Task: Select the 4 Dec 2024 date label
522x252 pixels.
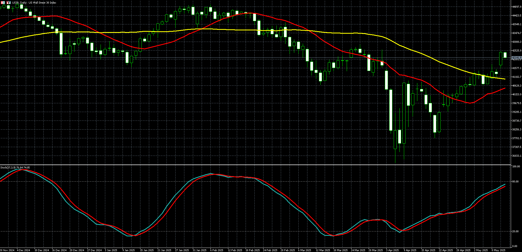Action: (x=23, y=250)
